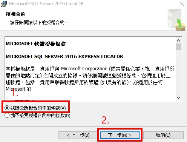The height and width of the screenshot is (142, 187).
Task: Close the SQL Server LocalDB installer window
Action: pyautogui.click(x=182, y=4)
